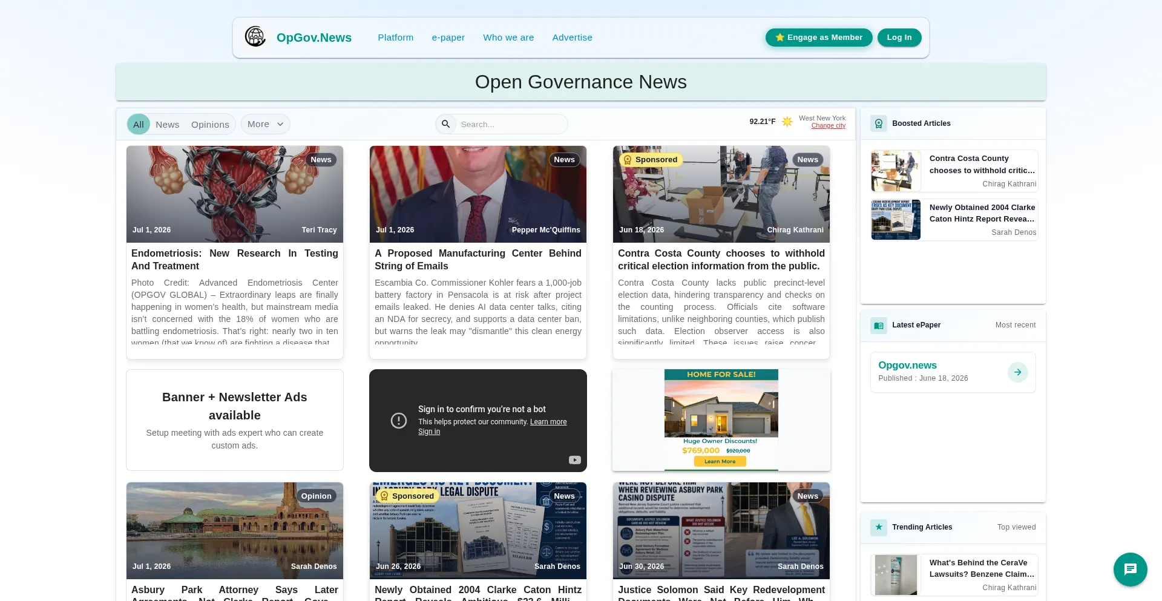
Task: Open the Advertise menu item
Action: coord(573,38)
